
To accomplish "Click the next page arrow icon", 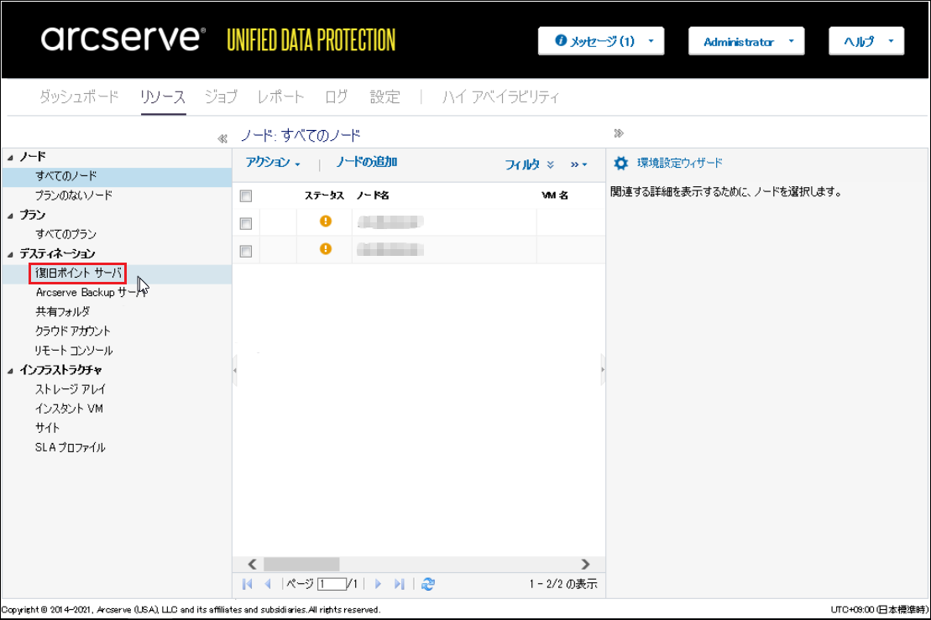I will [379, 584].
